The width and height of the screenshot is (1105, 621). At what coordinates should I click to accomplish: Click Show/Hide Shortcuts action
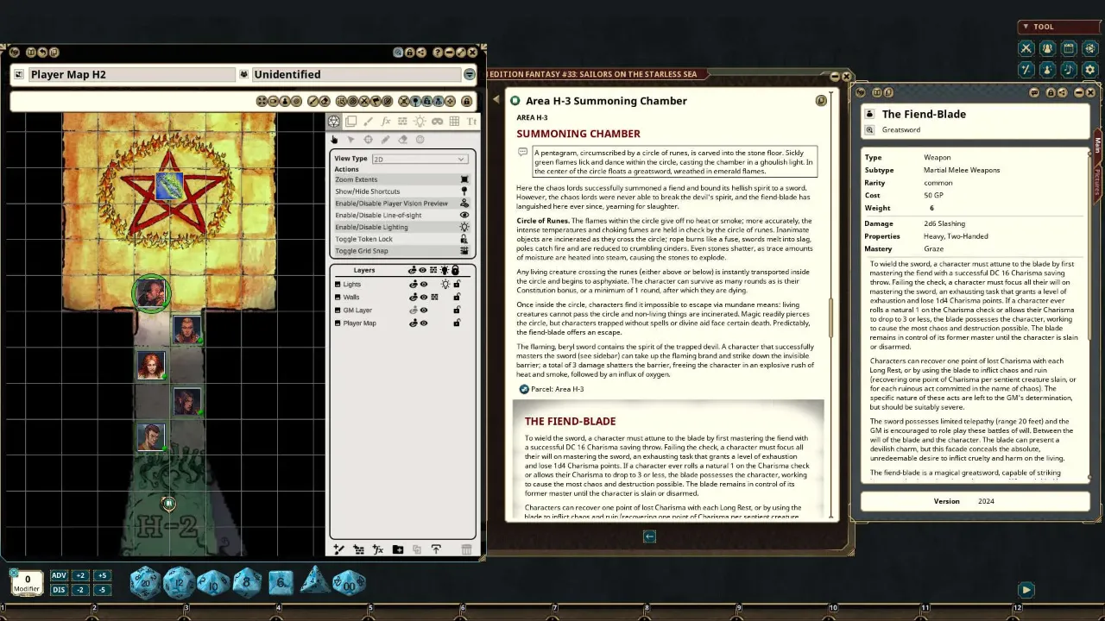401,191
